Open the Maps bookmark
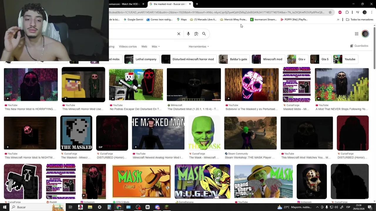Image resolution: width=376 pixels, height=211 pixels. click(x=182, y=20)
